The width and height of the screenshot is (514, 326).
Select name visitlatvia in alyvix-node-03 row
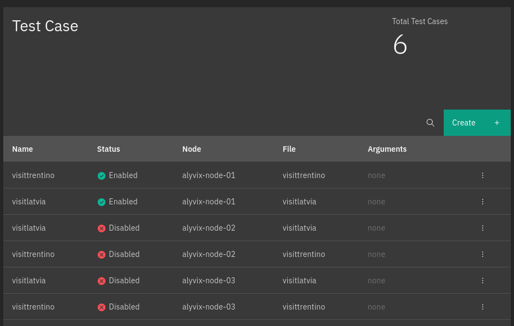coord(29,281)
